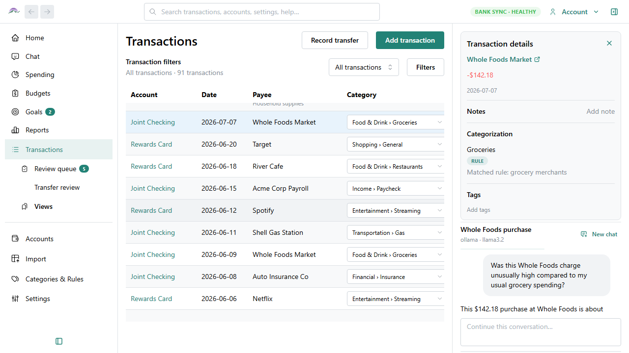Click the BANK SYNC · HEALTHY status badge
629x353 pixels.
pyautogui.click(x=506, y=12)
